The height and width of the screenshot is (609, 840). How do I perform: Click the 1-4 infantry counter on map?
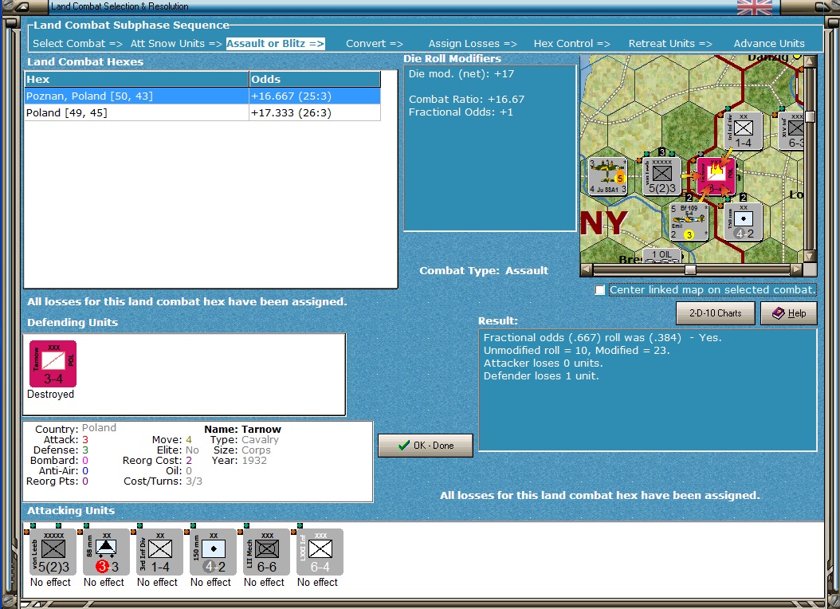pos(743,132)
